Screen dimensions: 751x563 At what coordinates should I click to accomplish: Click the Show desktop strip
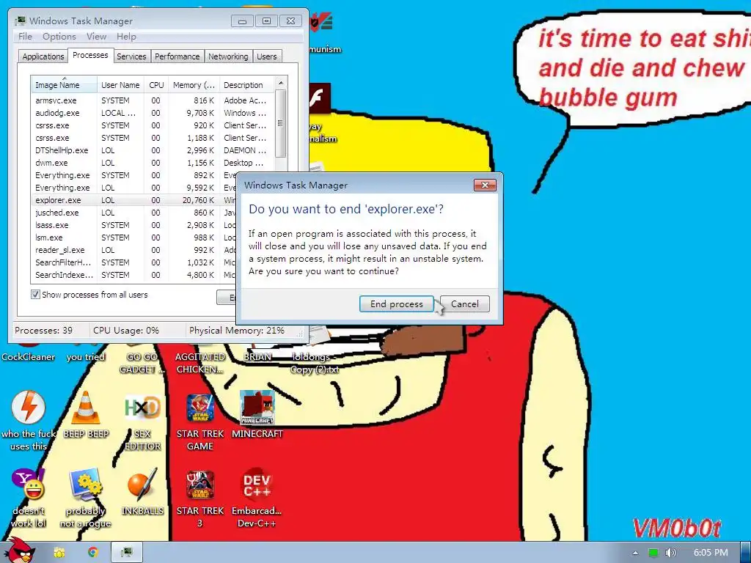click(x=746, y=553)
